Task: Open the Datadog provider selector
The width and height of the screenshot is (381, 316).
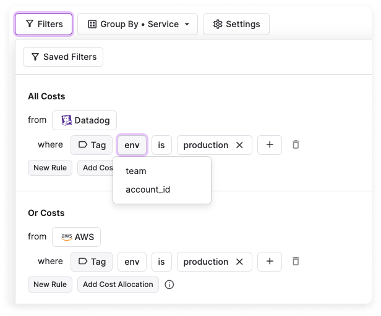Action: coord(84,120)
